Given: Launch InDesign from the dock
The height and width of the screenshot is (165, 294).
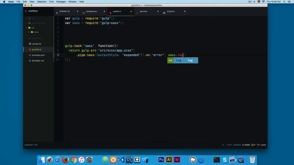Looking at the screenshot, I should tap(177, 160).
